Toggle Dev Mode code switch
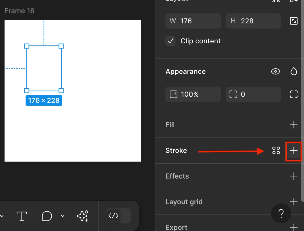 [119, 216]
